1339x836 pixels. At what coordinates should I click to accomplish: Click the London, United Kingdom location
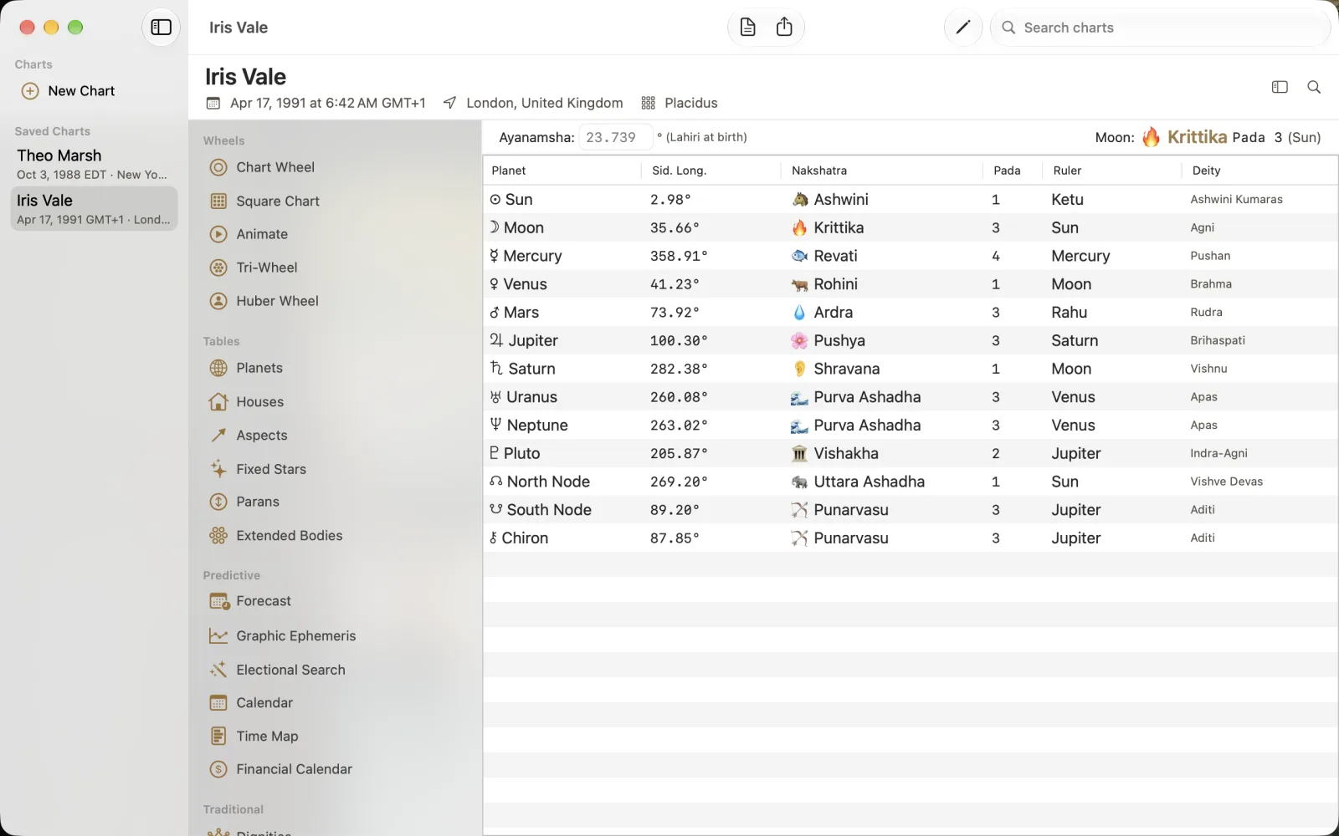click(x=544, y=103)
